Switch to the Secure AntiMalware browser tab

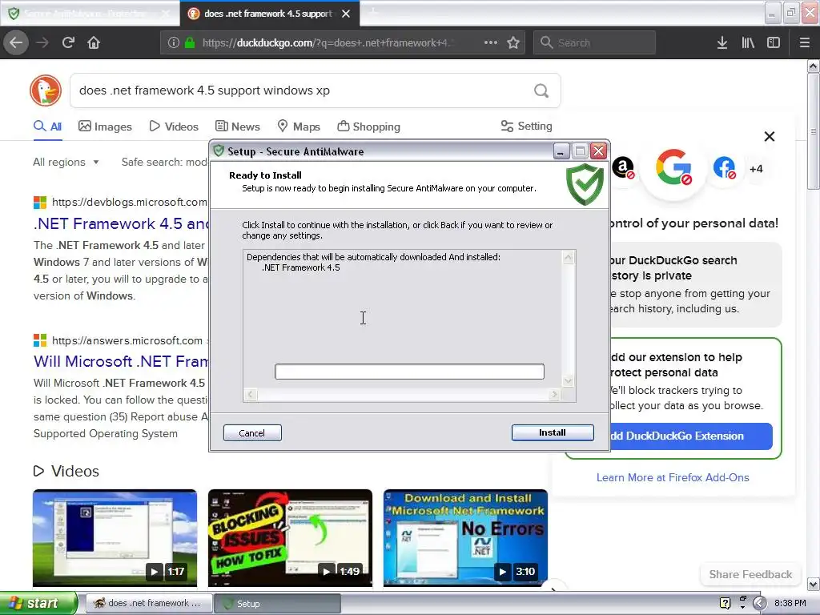point(90,14)
